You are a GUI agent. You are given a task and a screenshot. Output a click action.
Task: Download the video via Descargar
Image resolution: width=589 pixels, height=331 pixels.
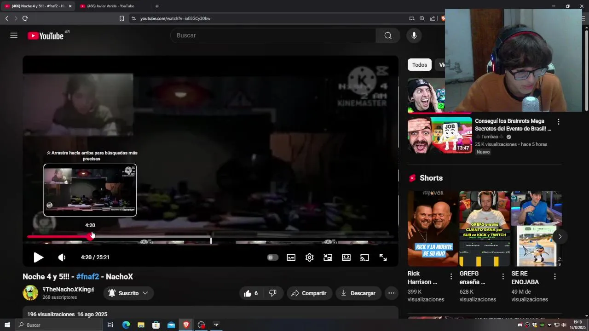(x=358, y=293)
